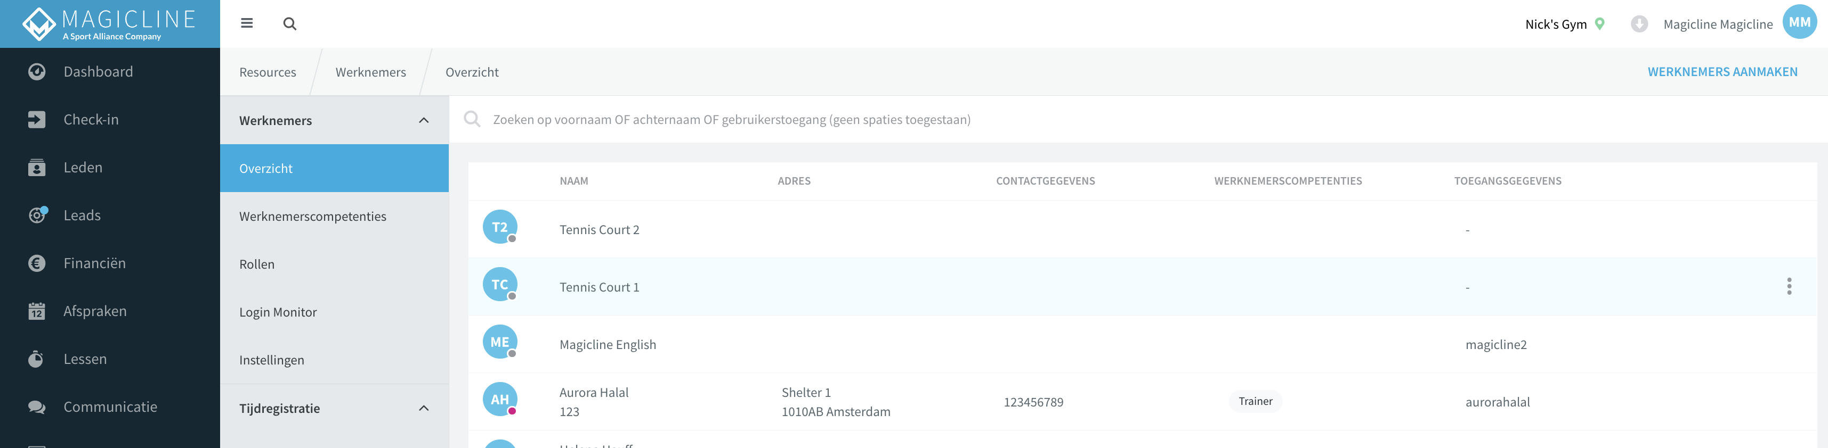This screenshot has width=1828, height=448.
Task: Click the Magicline logo
Action: coord(109,23)
